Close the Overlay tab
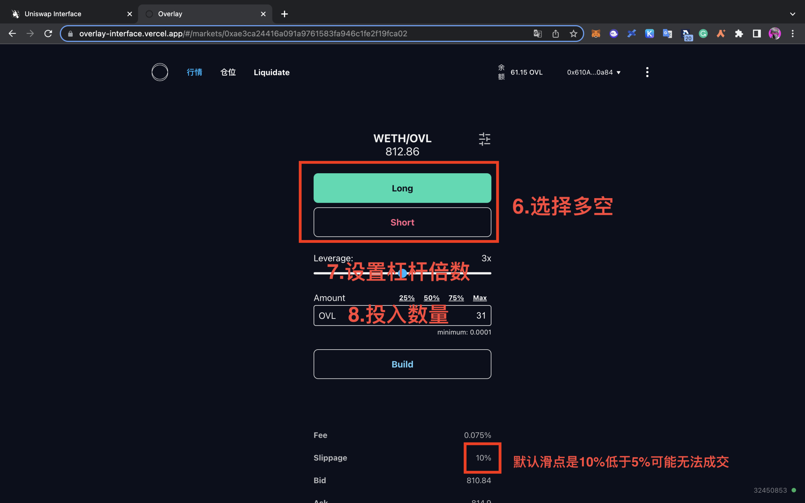This screenshot has height=503, width=805. click(263, 14)
